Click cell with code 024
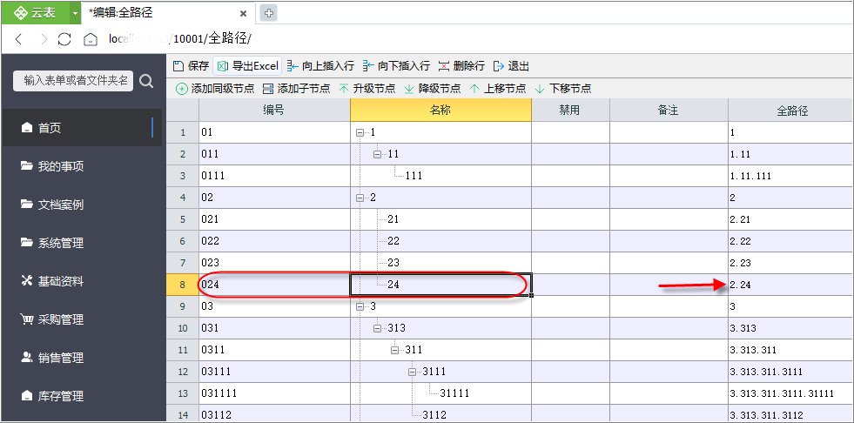Screen dimensions: 854x423 [x=274, y=285]
